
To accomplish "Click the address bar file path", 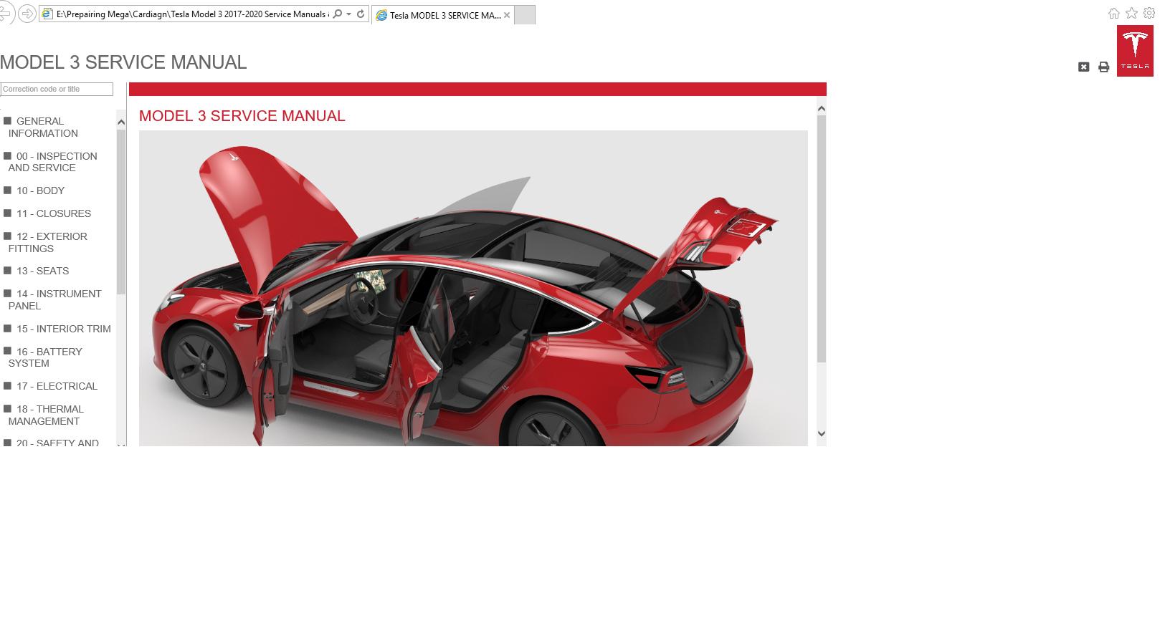I will (191, 14).
